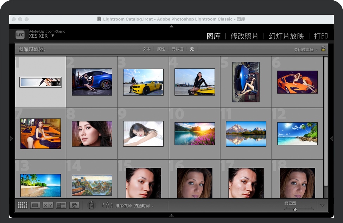
Task: Open Survey view icon
Action: tap(61, 205)
